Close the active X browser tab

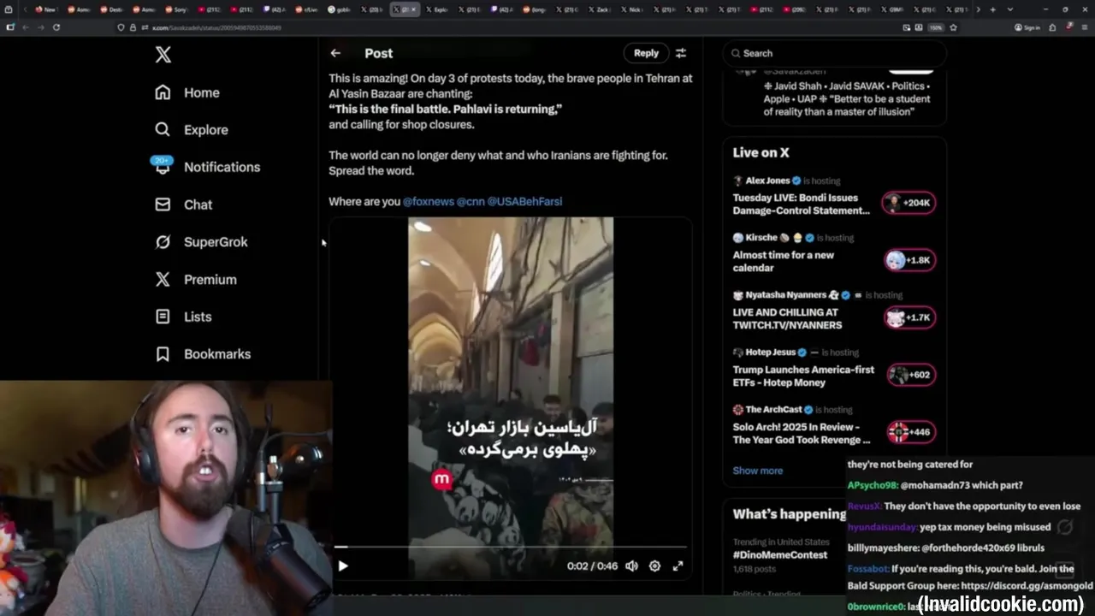click(414, 9)
